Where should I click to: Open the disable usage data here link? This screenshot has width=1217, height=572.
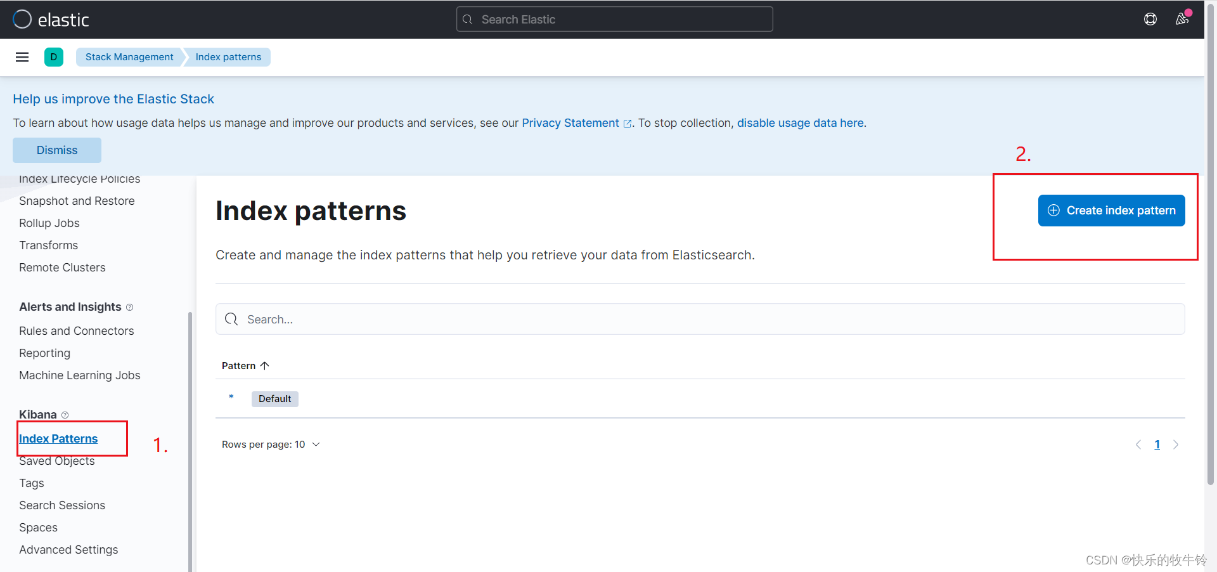click(800, 122)
